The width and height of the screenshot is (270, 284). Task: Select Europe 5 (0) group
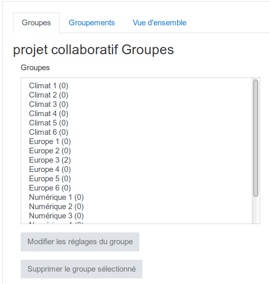point(136,179)
